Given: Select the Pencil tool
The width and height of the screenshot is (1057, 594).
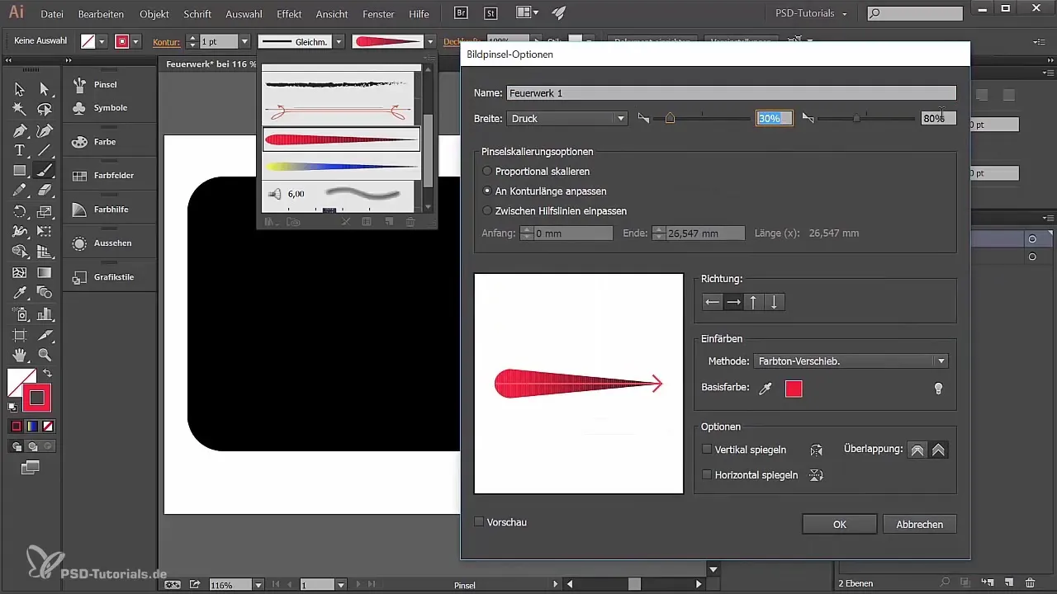Looking at the screenshot, I should (19, 191).
